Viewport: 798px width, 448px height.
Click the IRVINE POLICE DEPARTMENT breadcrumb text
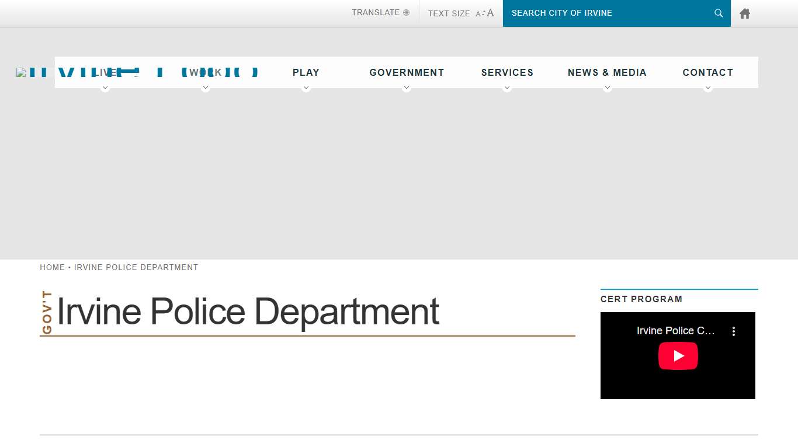(136, 267)
